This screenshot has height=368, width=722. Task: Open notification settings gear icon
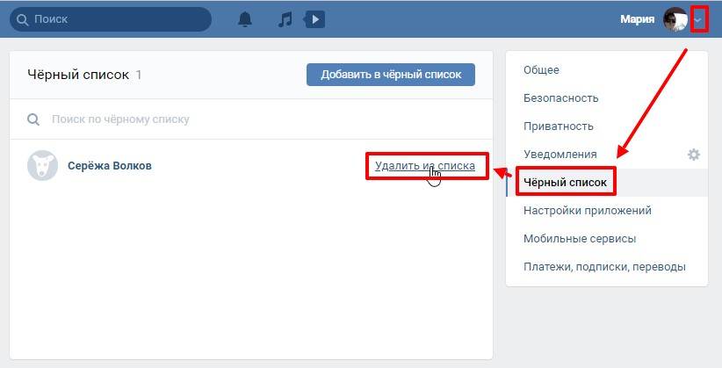pyautogui.click(x=693, y=155)
